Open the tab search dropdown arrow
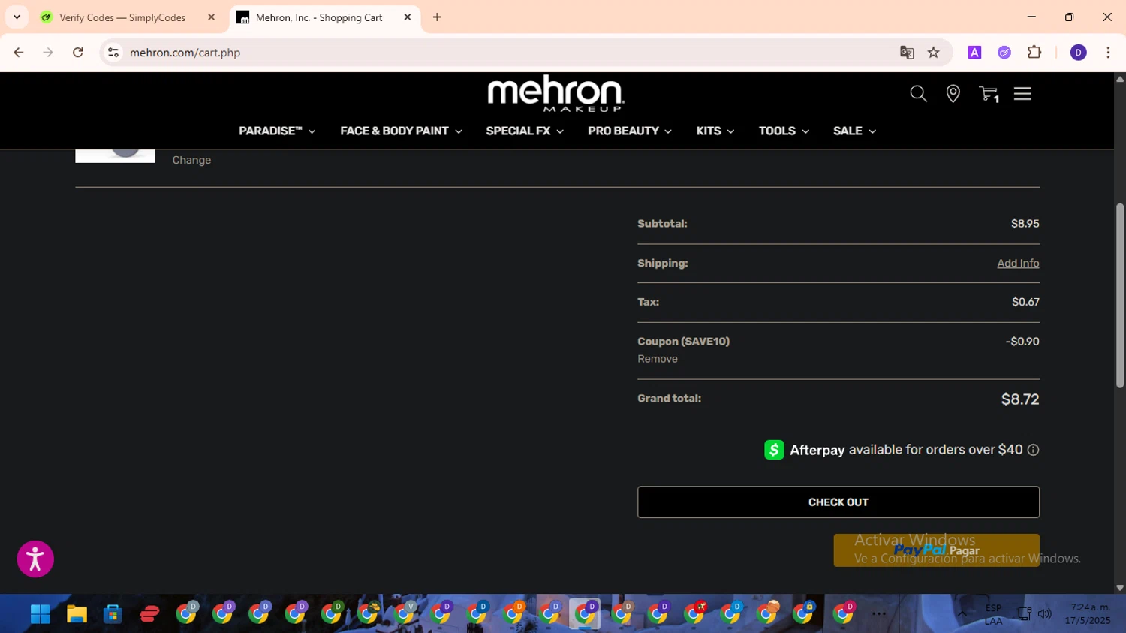Image resolution: width=1126 pixels, height=633 pixels. [17, 17]
